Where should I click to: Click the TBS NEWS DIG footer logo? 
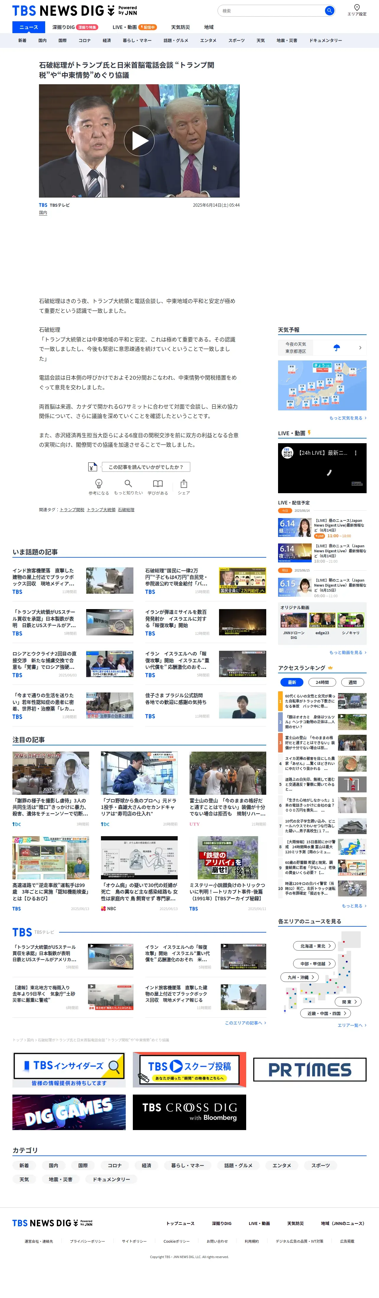point(52,1223)
